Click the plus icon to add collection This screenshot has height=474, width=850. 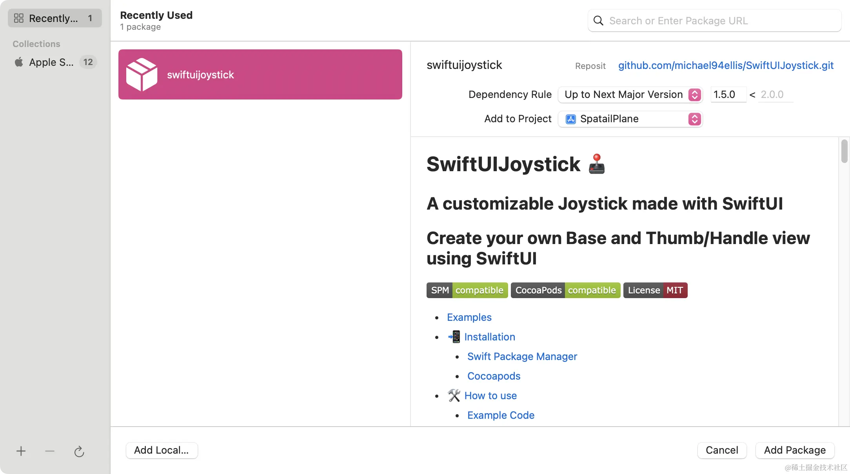click(21, 451)
